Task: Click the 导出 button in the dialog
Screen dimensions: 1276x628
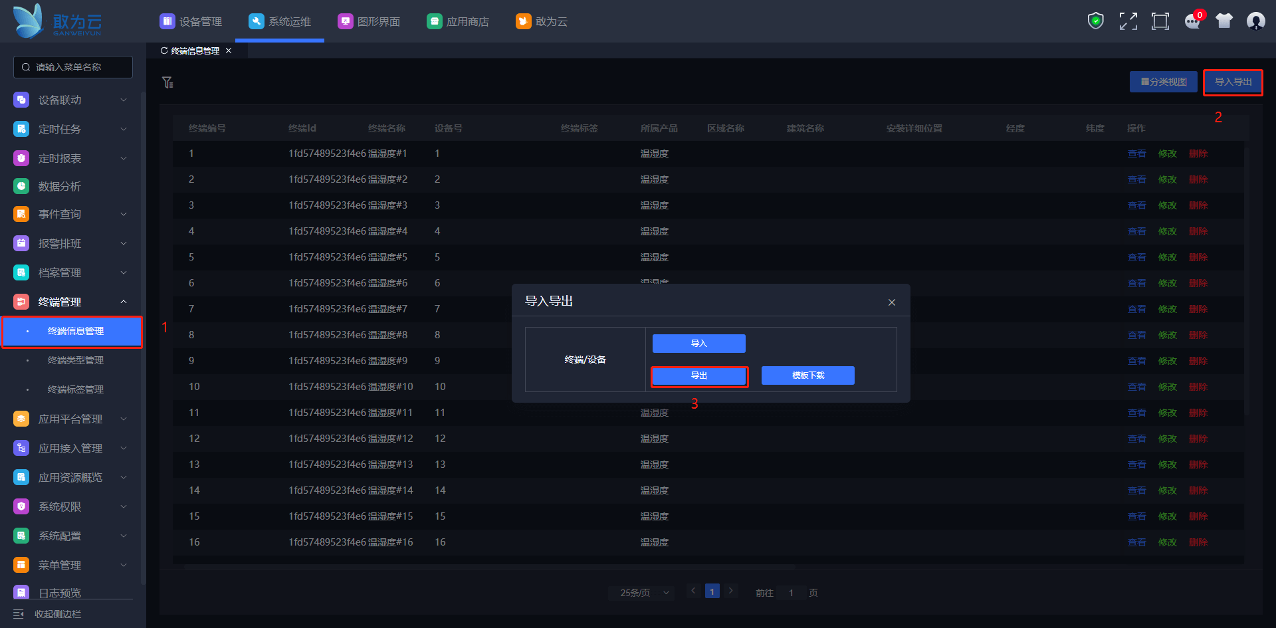Action: (x=699, y=376)
